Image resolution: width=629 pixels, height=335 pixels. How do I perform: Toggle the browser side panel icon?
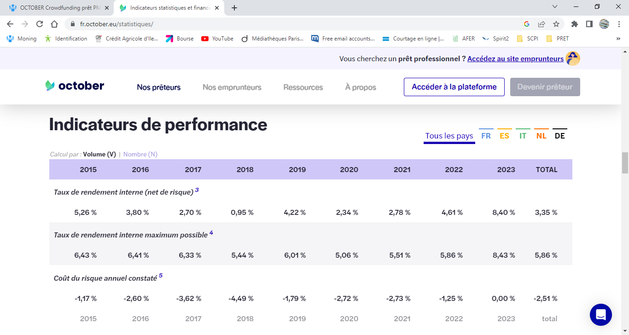tap(589, 24)
